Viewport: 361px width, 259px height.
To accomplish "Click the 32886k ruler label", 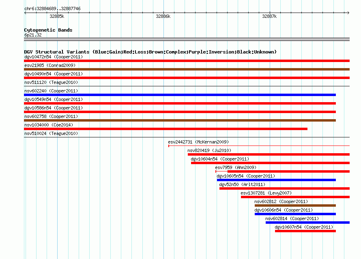I will click(163, 16).
